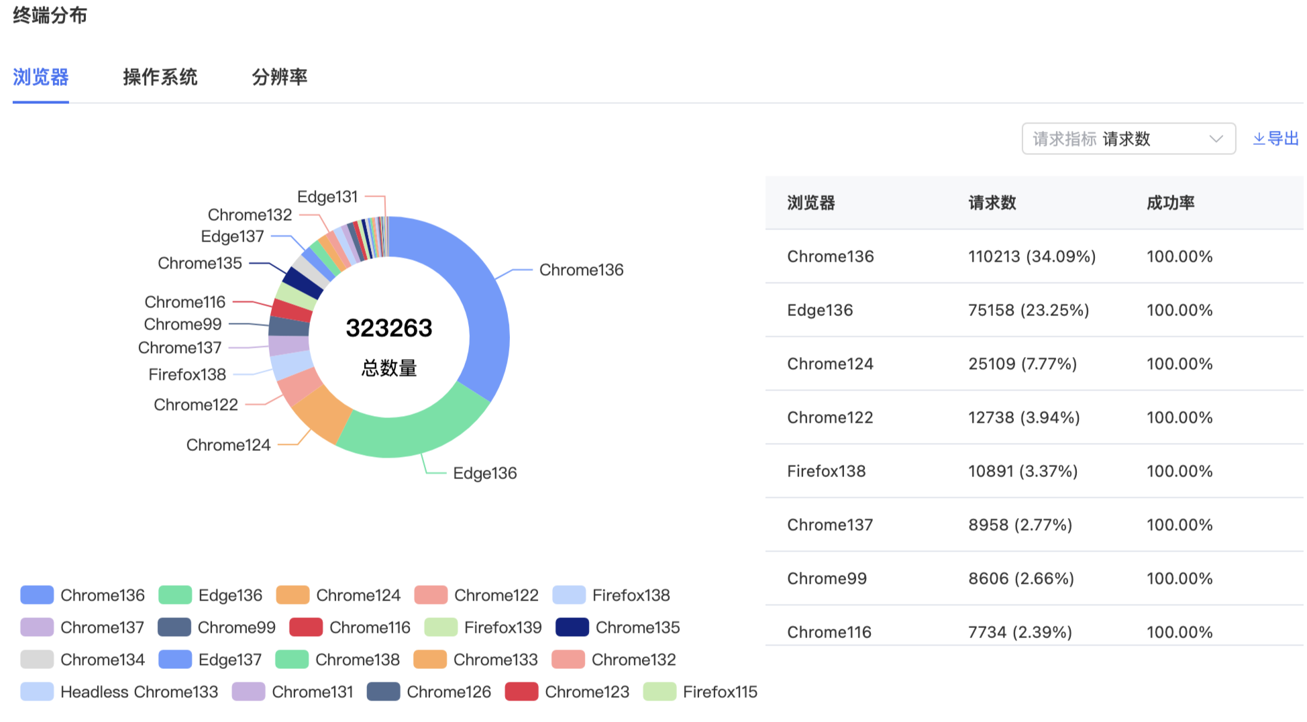
Task: Toggle Chrome137 legend swatch
Action: pyautogui.click(x=37, y=627)
